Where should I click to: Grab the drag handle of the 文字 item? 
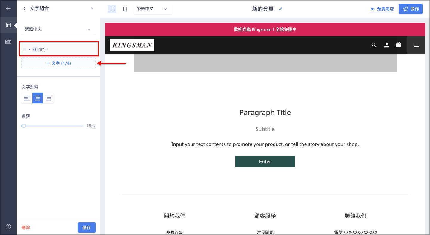coord(24,49)
